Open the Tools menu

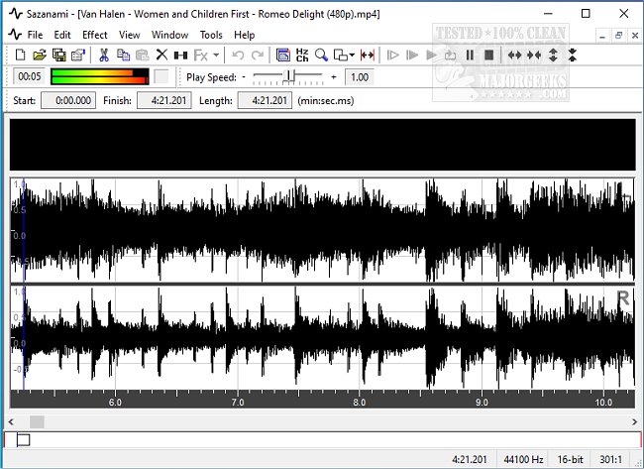pyautogui.click(x=211, y=35)
